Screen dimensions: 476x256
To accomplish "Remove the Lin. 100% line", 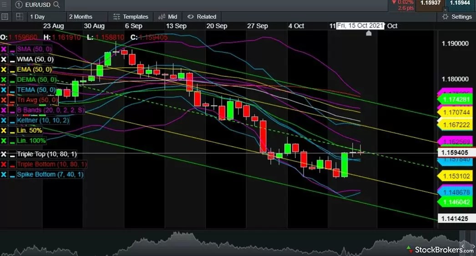I will pos(4,141).
